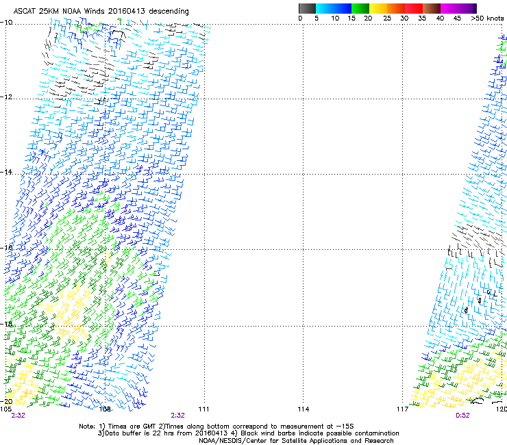This screenshot has width=507, height=445.
Task: Click the brown 35-40 knots legend segment
Action: click(432, 8)
